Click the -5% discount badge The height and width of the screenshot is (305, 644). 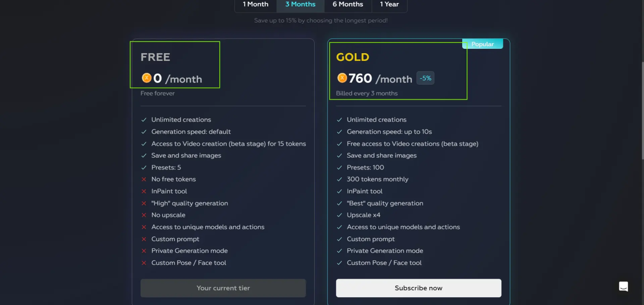(x=425, y=78)
